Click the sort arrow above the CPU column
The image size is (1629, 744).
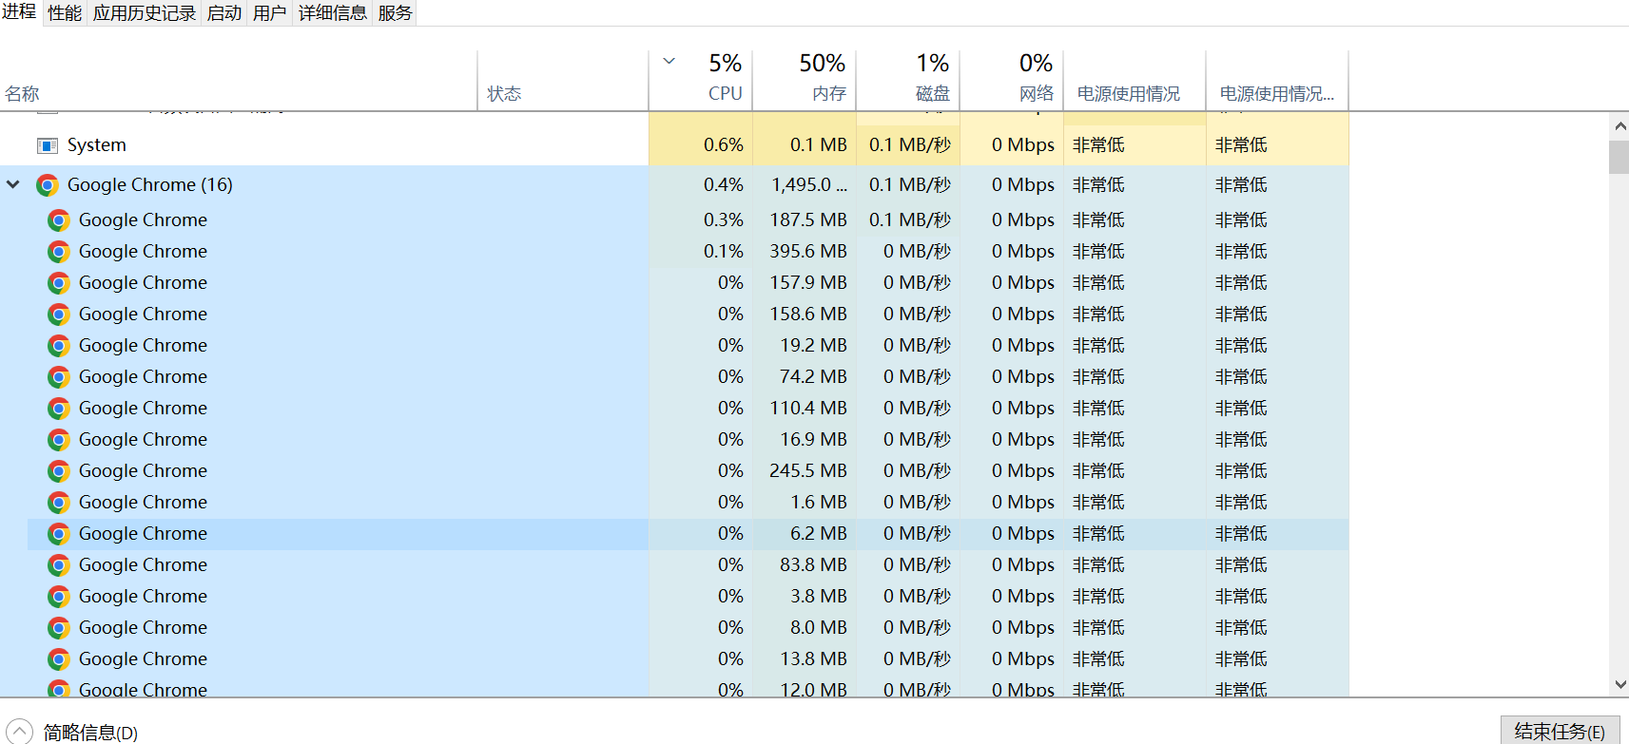click(x=669, y=61)
